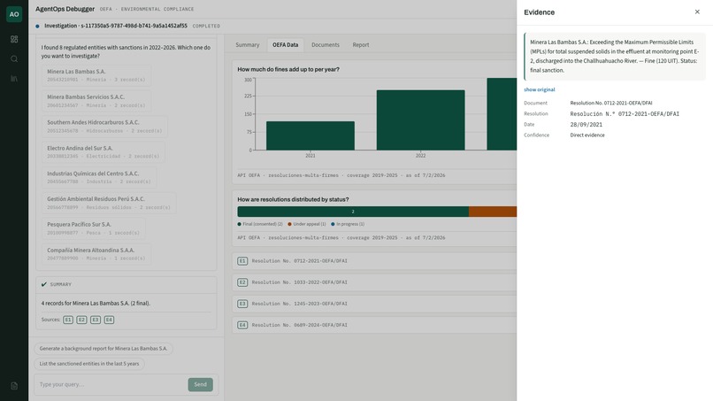The height and width of the screenshot is (401, 713).
Task: Click the E4 source badge in summary
Action: [109, 320]
